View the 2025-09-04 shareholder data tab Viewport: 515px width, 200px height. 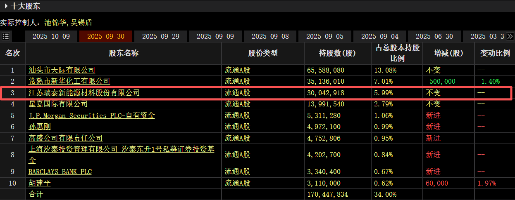coord(380,36)
